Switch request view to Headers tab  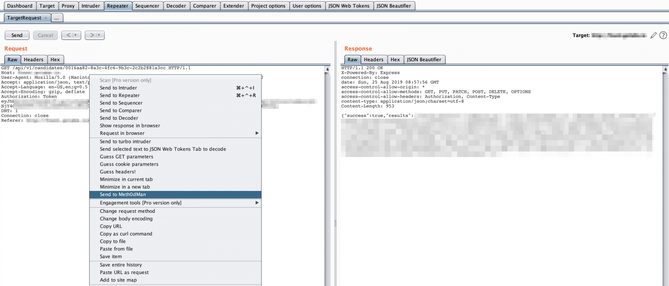pos(33,60)
